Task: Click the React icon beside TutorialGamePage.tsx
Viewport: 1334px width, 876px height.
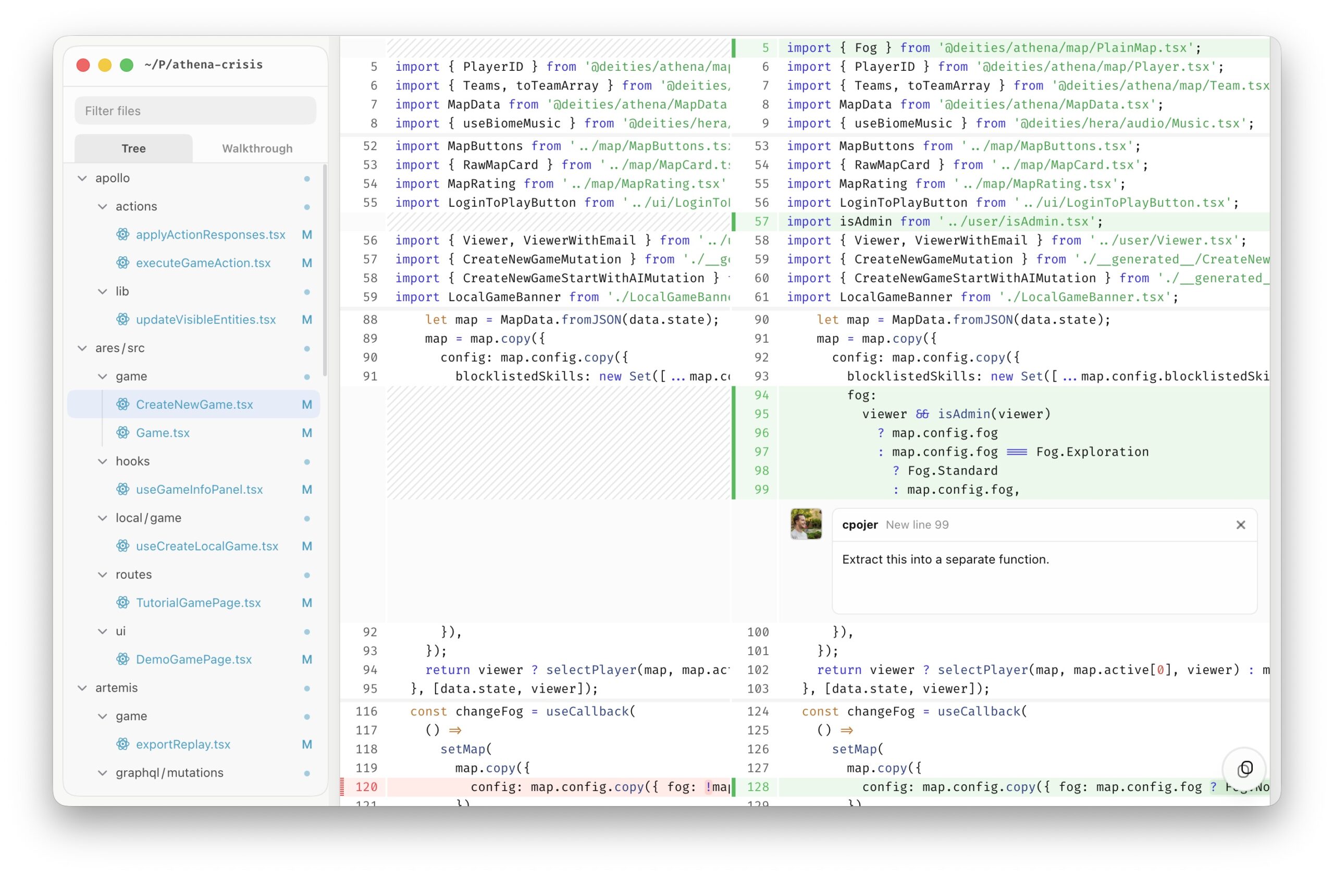Action: [123, 603]
